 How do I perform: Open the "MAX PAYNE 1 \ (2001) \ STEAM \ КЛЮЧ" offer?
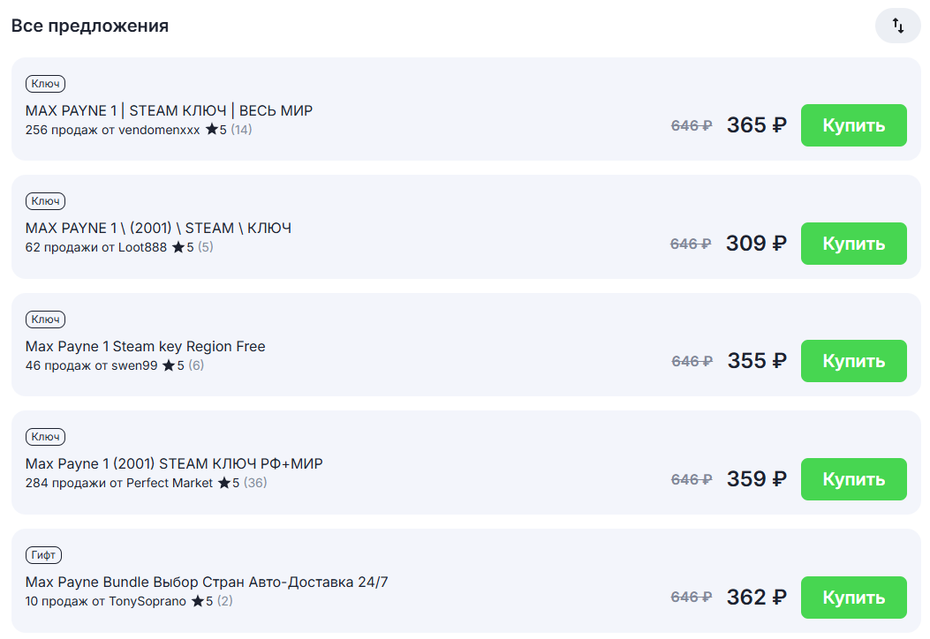coord(158,229)
